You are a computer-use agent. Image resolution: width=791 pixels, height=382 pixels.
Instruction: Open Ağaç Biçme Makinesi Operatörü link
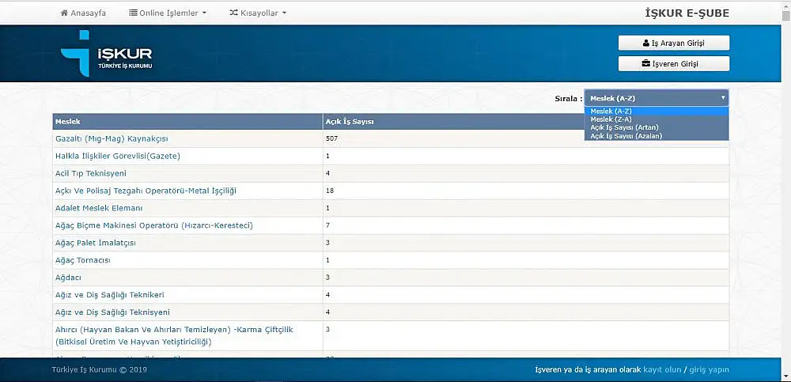(x=154, y=225)
